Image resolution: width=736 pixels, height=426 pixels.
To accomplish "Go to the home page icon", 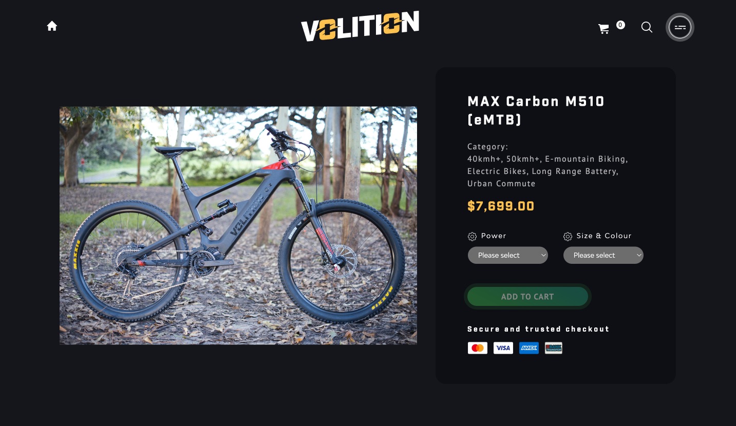I will 52,26.
